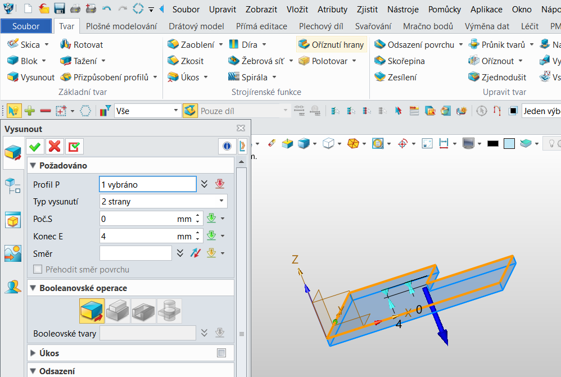Image resolution: width=561 pixels, height=377 pixels.
Task: Collapse the Požadováno section
Action: [33, 165]
